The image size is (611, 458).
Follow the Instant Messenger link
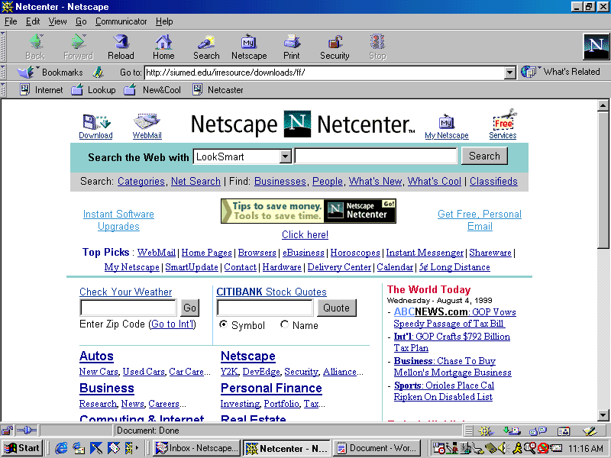[x=425, y=253]
